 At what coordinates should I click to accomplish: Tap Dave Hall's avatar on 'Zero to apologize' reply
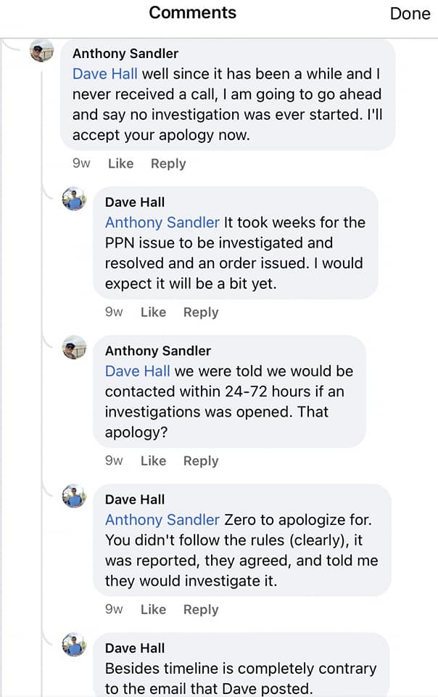coord(75,497)
